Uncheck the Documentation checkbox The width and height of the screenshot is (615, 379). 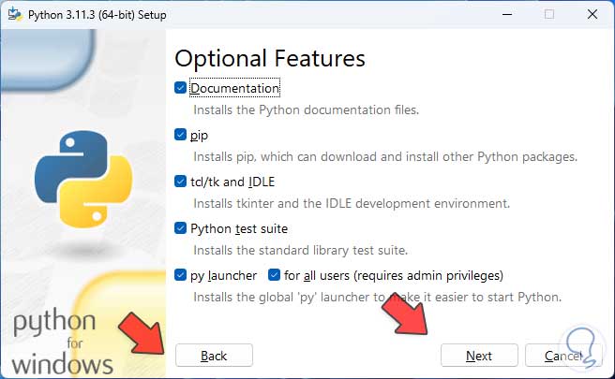tap(181, 88)
